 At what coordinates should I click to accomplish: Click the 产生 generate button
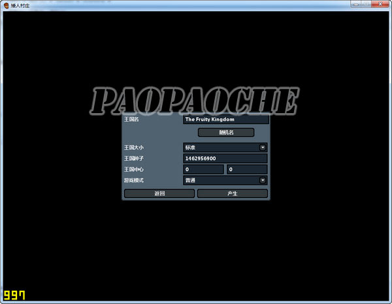click(x=232, y=194)
